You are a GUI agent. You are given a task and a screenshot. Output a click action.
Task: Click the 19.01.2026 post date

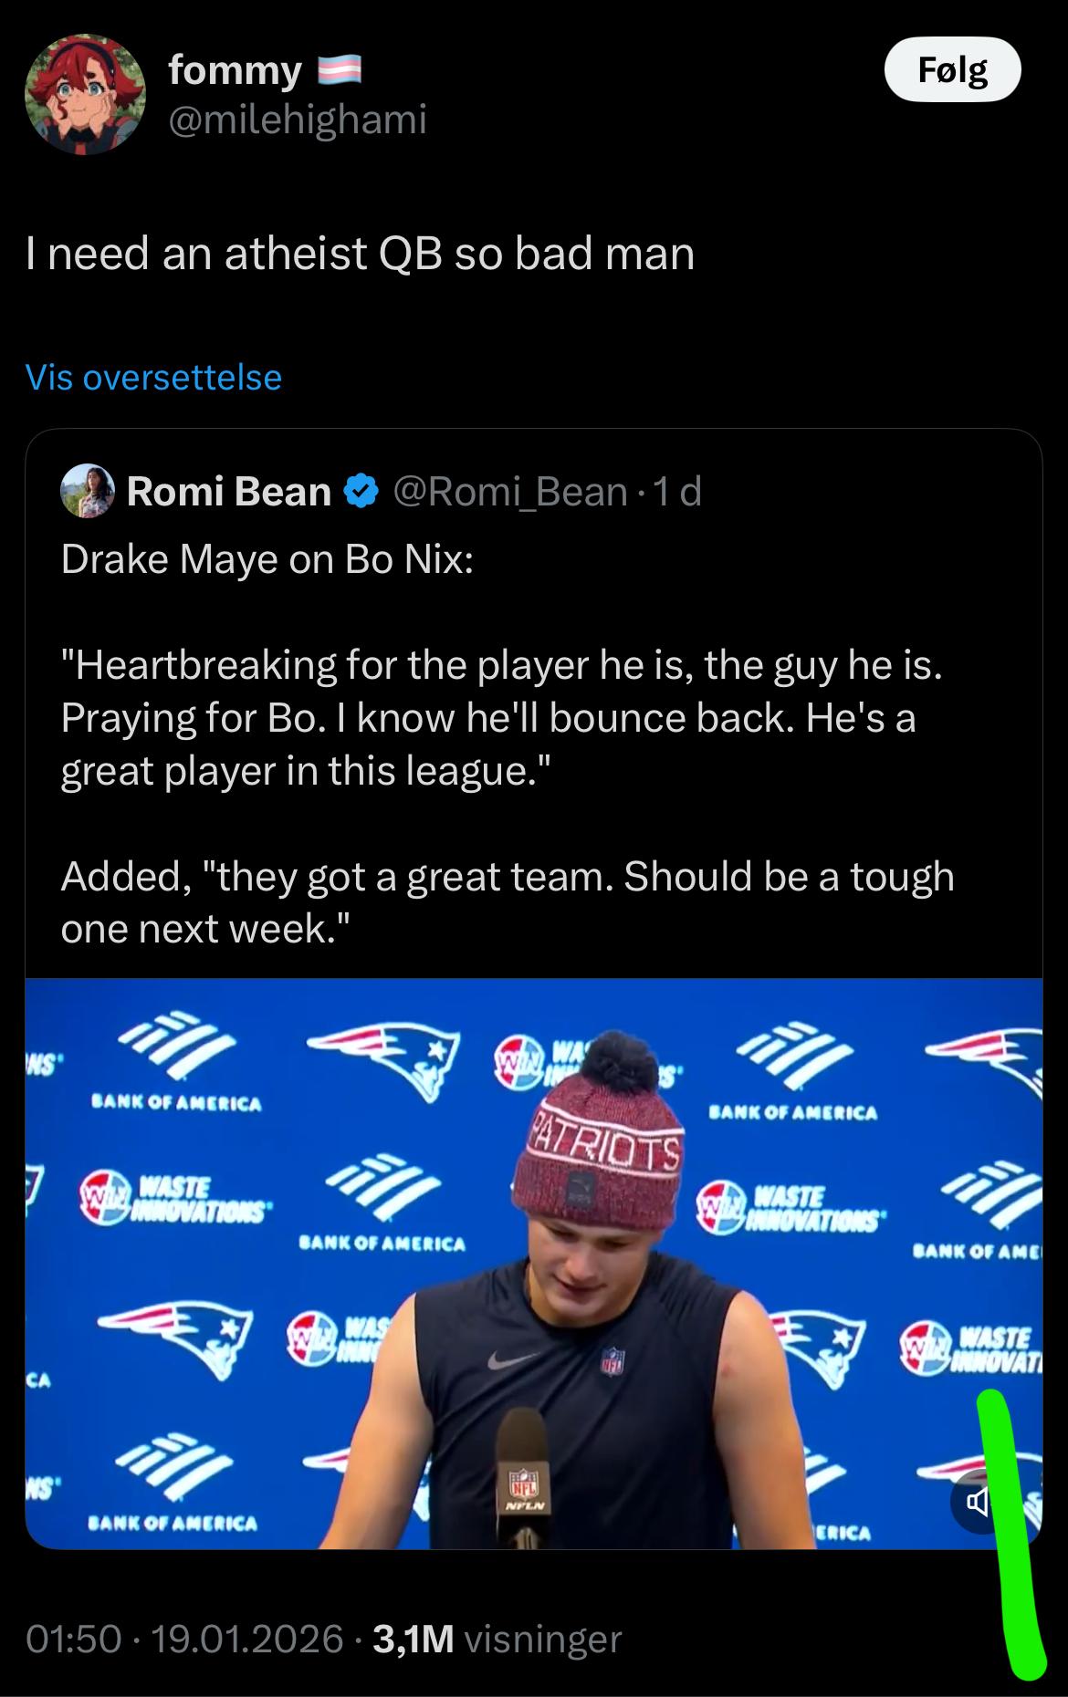[246, 1639]
